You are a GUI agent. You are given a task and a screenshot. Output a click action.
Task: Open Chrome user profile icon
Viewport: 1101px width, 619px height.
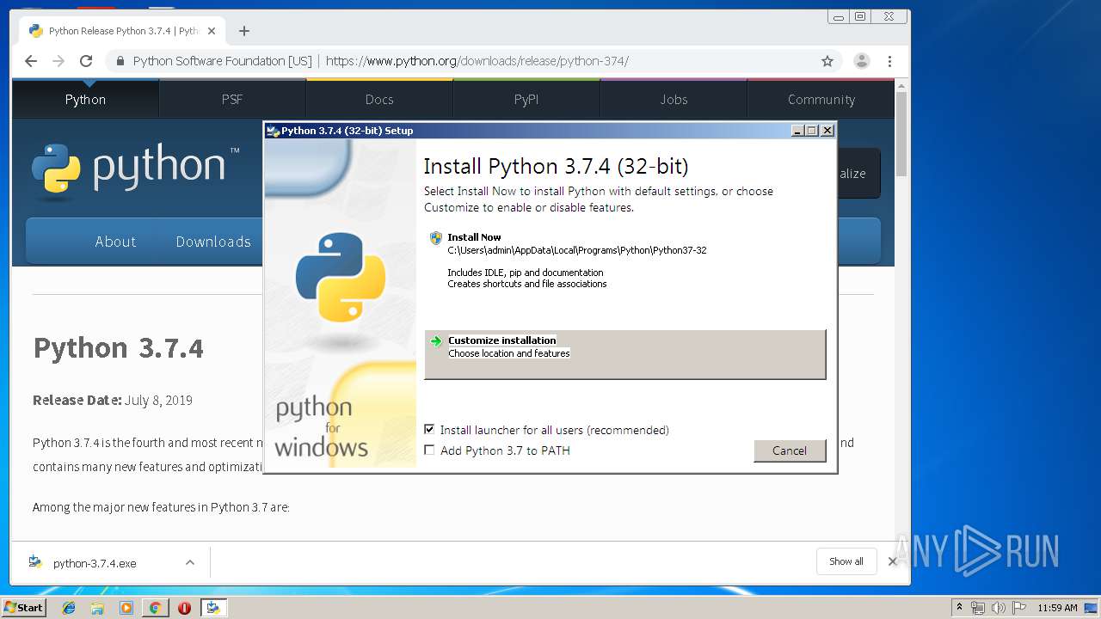[x=861, y=61]
